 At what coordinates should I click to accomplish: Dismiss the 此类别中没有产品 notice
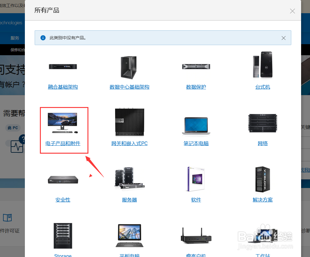[x=284, y=38]
